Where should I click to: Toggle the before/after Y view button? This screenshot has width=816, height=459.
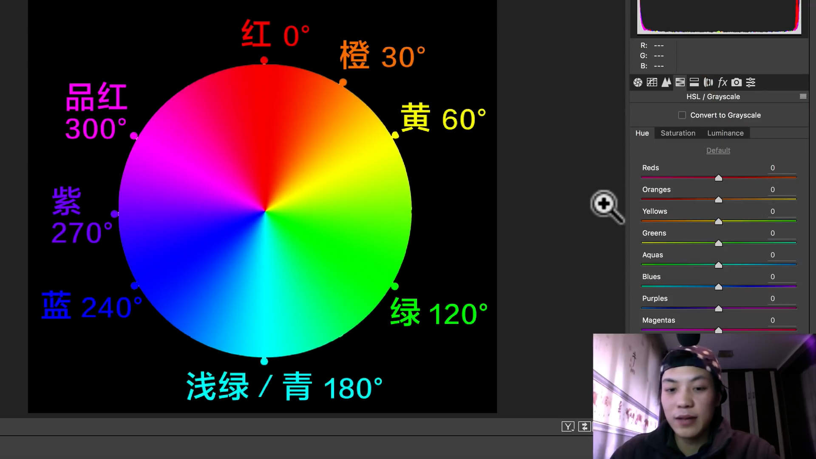[x=568, y=426]
